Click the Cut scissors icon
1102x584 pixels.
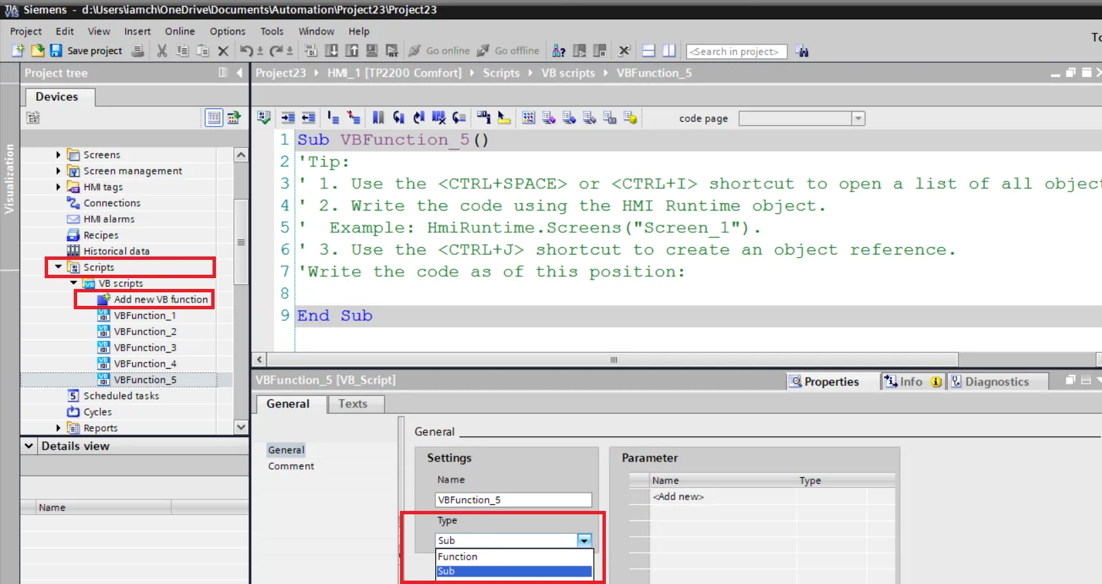162,51
